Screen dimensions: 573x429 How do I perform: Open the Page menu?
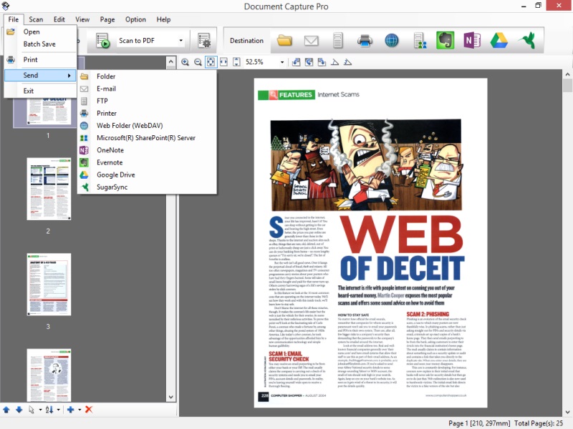pos(107,19)
